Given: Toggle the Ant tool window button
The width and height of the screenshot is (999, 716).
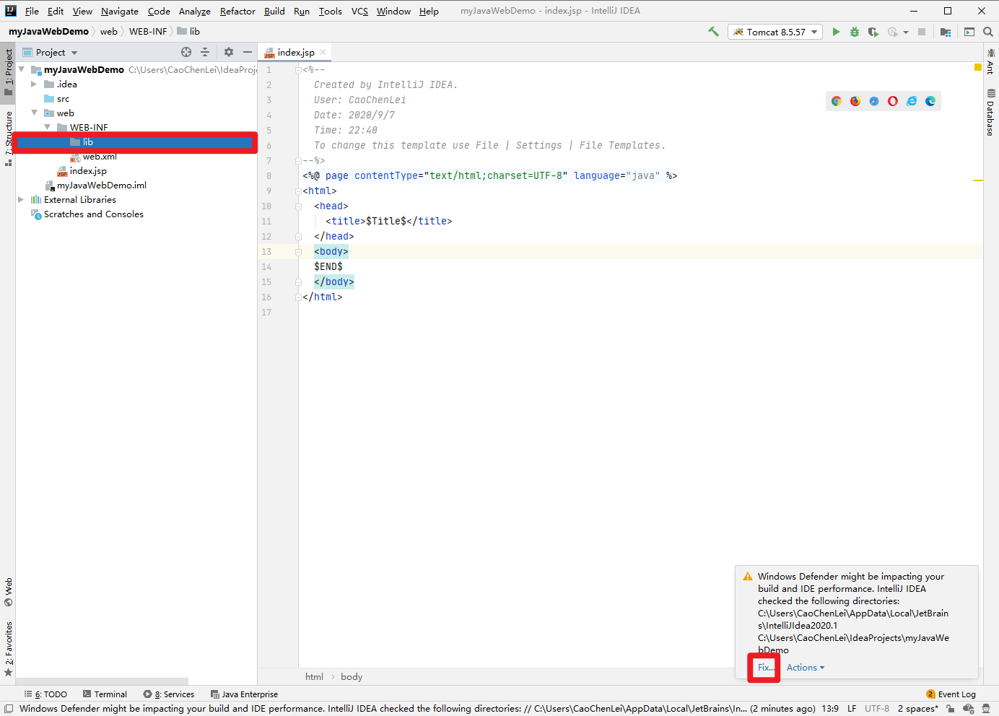Looking at the screenshot, I should (990, 61).
